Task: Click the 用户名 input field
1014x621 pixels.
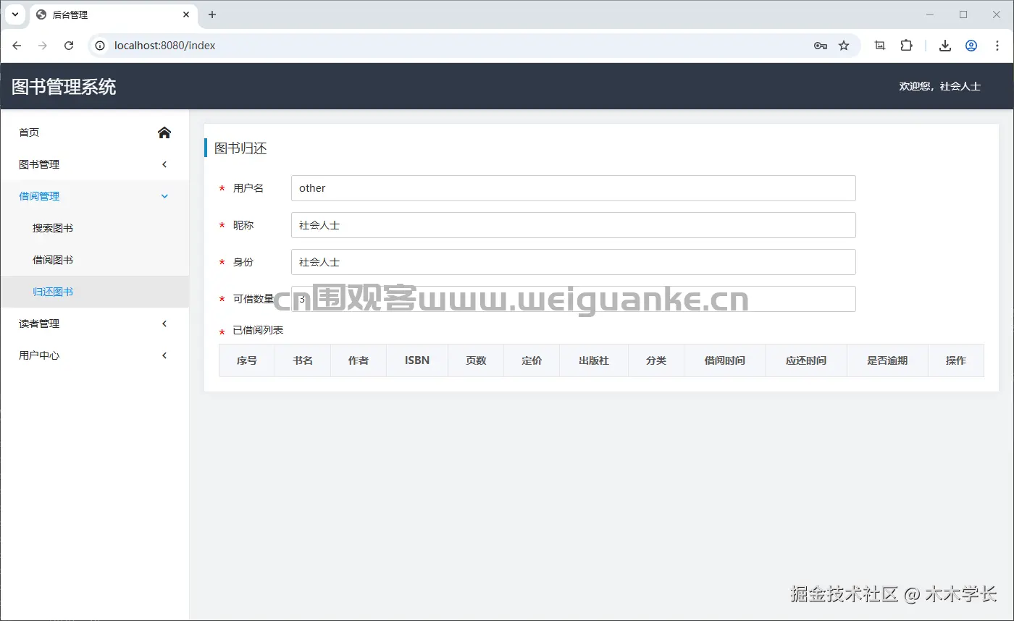Action: tap(573, 188)
